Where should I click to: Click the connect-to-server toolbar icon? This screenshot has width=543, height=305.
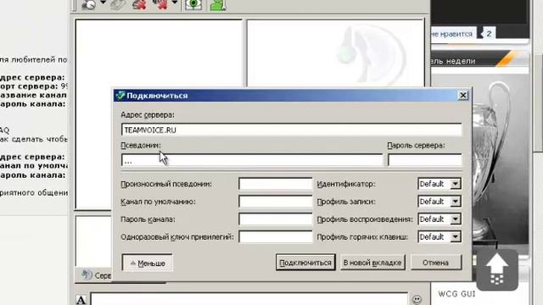tap(89, 5)
